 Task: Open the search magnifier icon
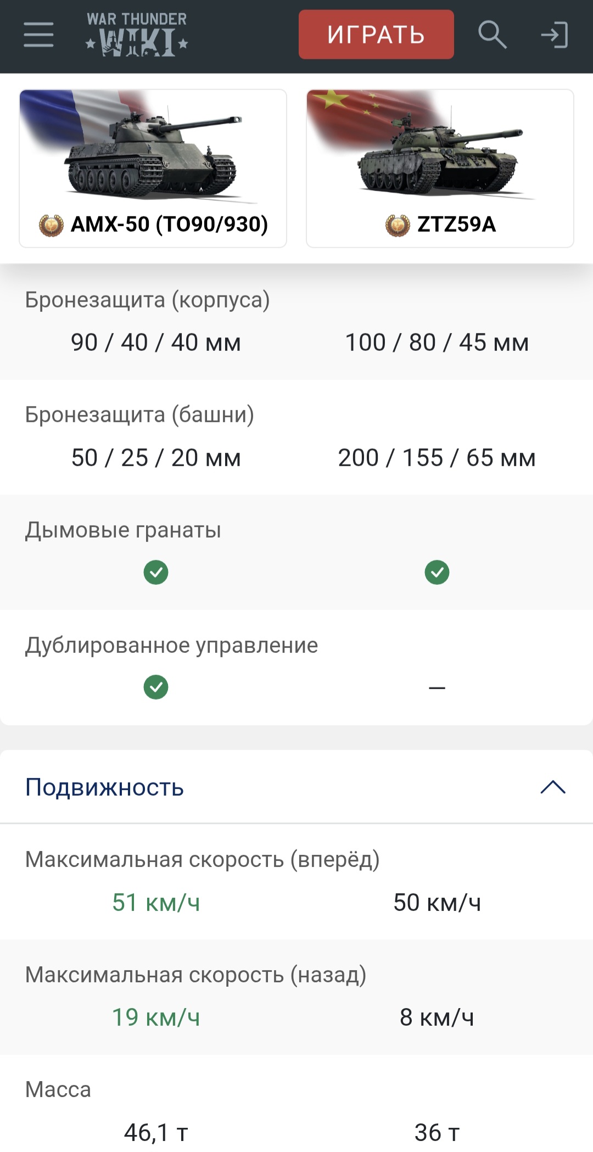click(491, 35)
